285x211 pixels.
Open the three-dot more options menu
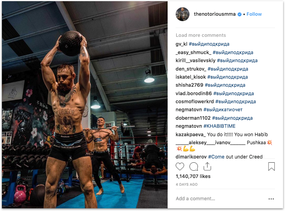[x=271, y=199]
